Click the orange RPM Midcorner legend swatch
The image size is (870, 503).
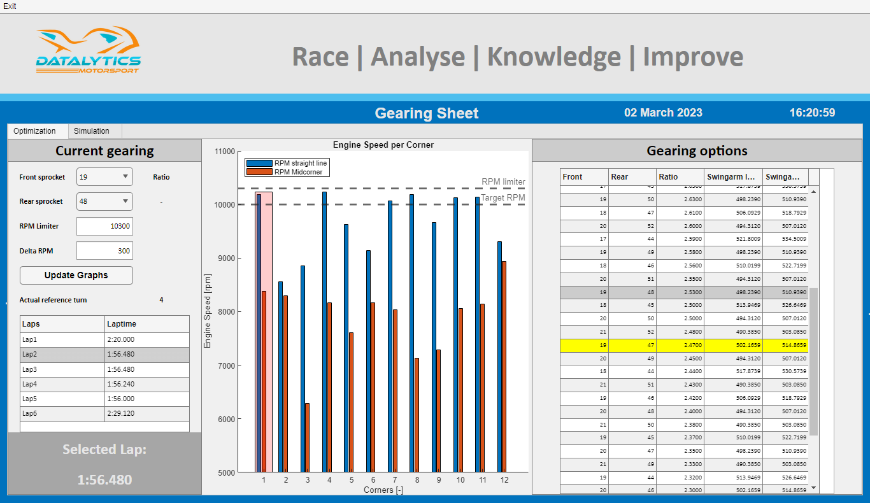tap(260, 172)
